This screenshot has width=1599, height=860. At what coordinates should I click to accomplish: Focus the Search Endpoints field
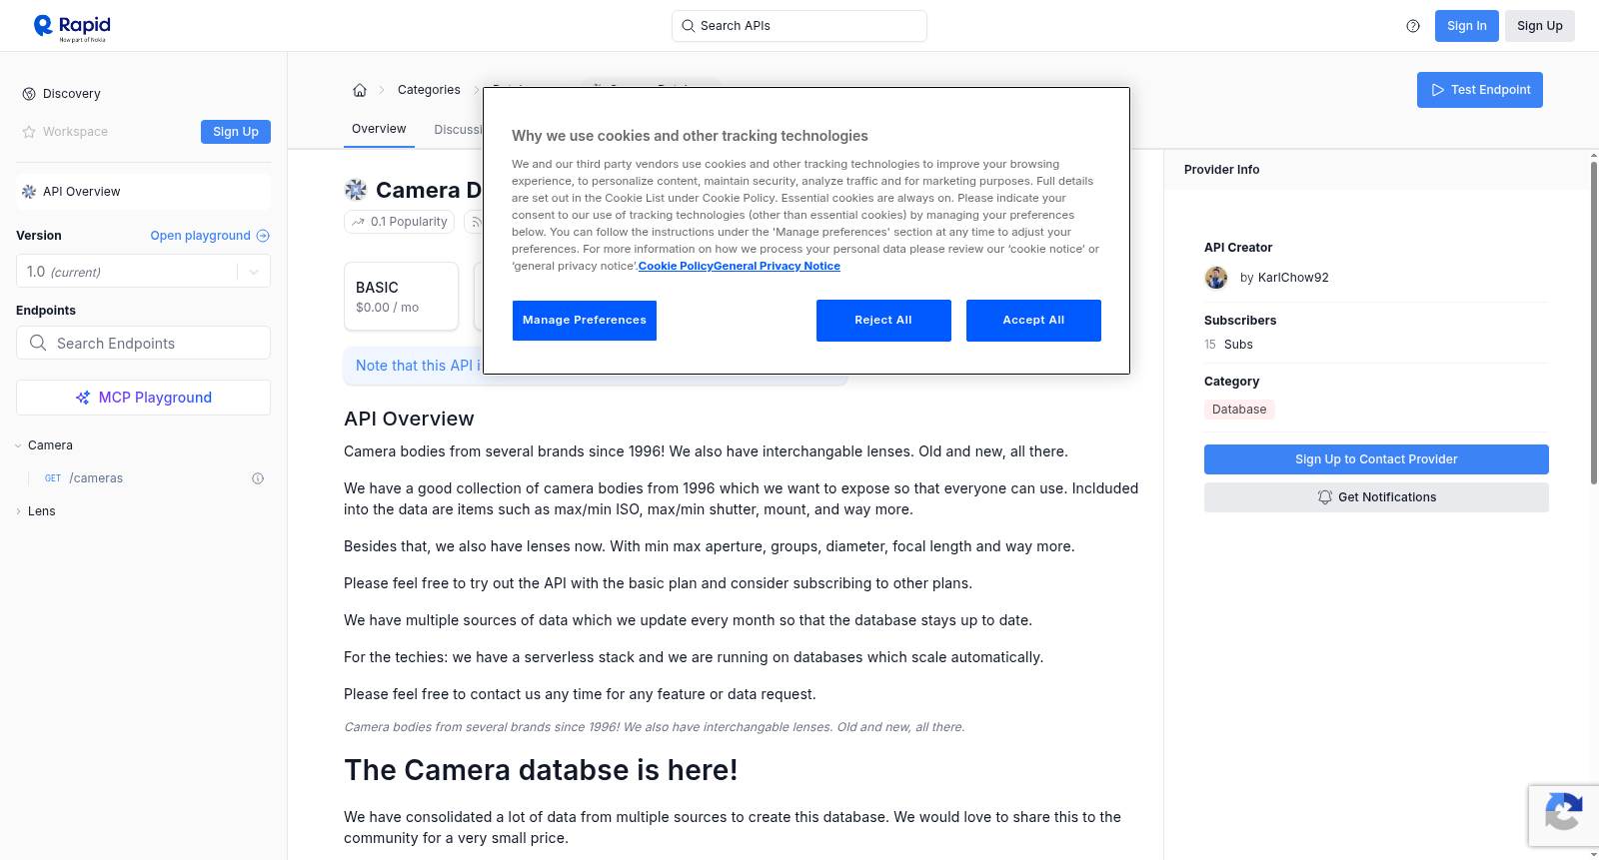pos(143,343)
